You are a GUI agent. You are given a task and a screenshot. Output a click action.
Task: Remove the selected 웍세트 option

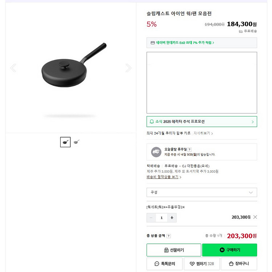[x=255, y=217]
